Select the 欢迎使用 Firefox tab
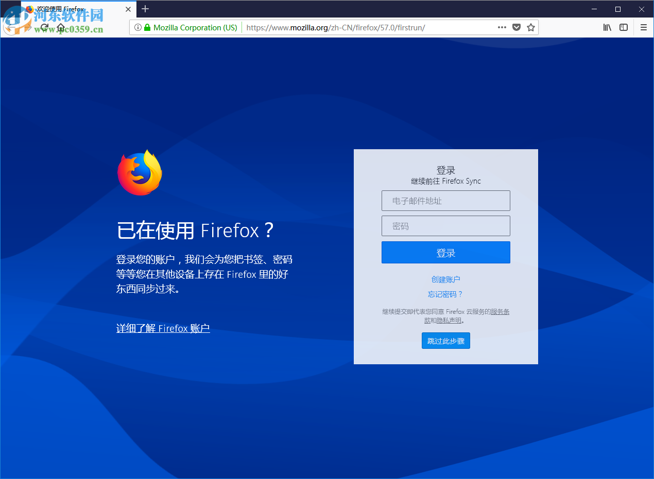Viewport: 654px width, 479px height. tap(72, 9)
